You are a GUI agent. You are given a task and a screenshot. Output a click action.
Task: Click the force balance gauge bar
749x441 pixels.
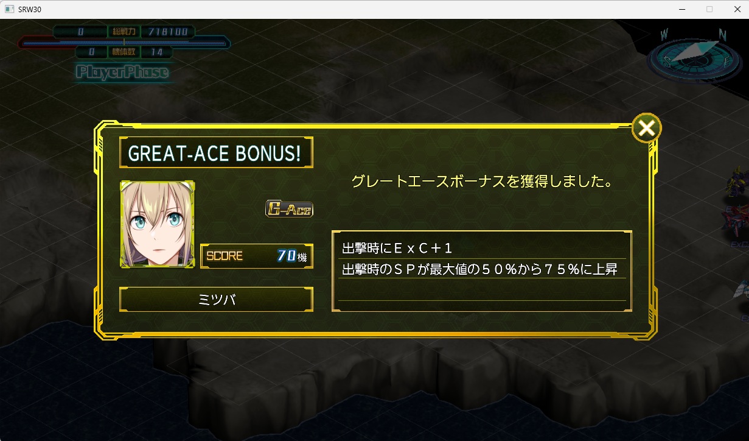pyautogui.click(x=124, y=43)
